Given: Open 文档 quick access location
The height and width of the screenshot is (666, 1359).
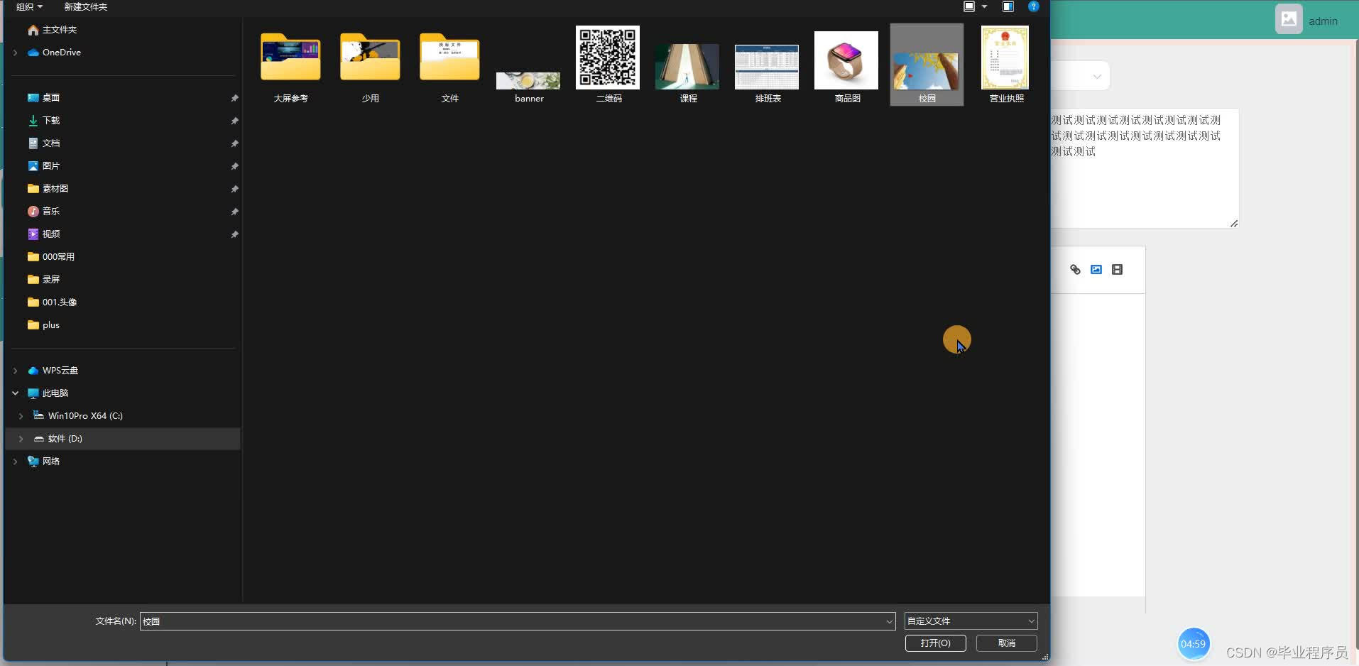Looking at the screenshot, I should click(x=43, y=143).
